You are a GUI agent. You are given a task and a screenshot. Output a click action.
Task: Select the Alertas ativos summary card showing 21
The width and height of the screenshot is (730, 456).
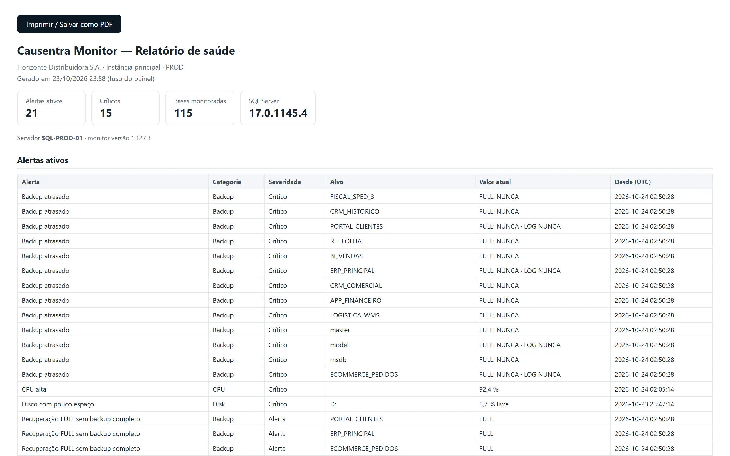[51, 108]
